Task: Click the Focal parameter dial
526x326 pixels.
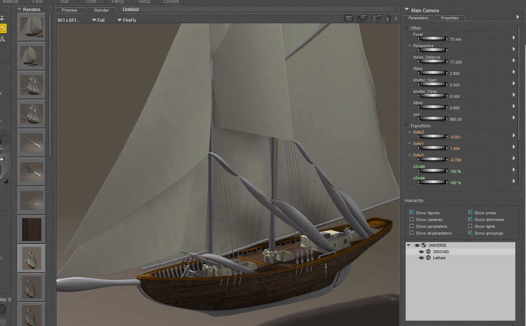Action: pos(432,39)
